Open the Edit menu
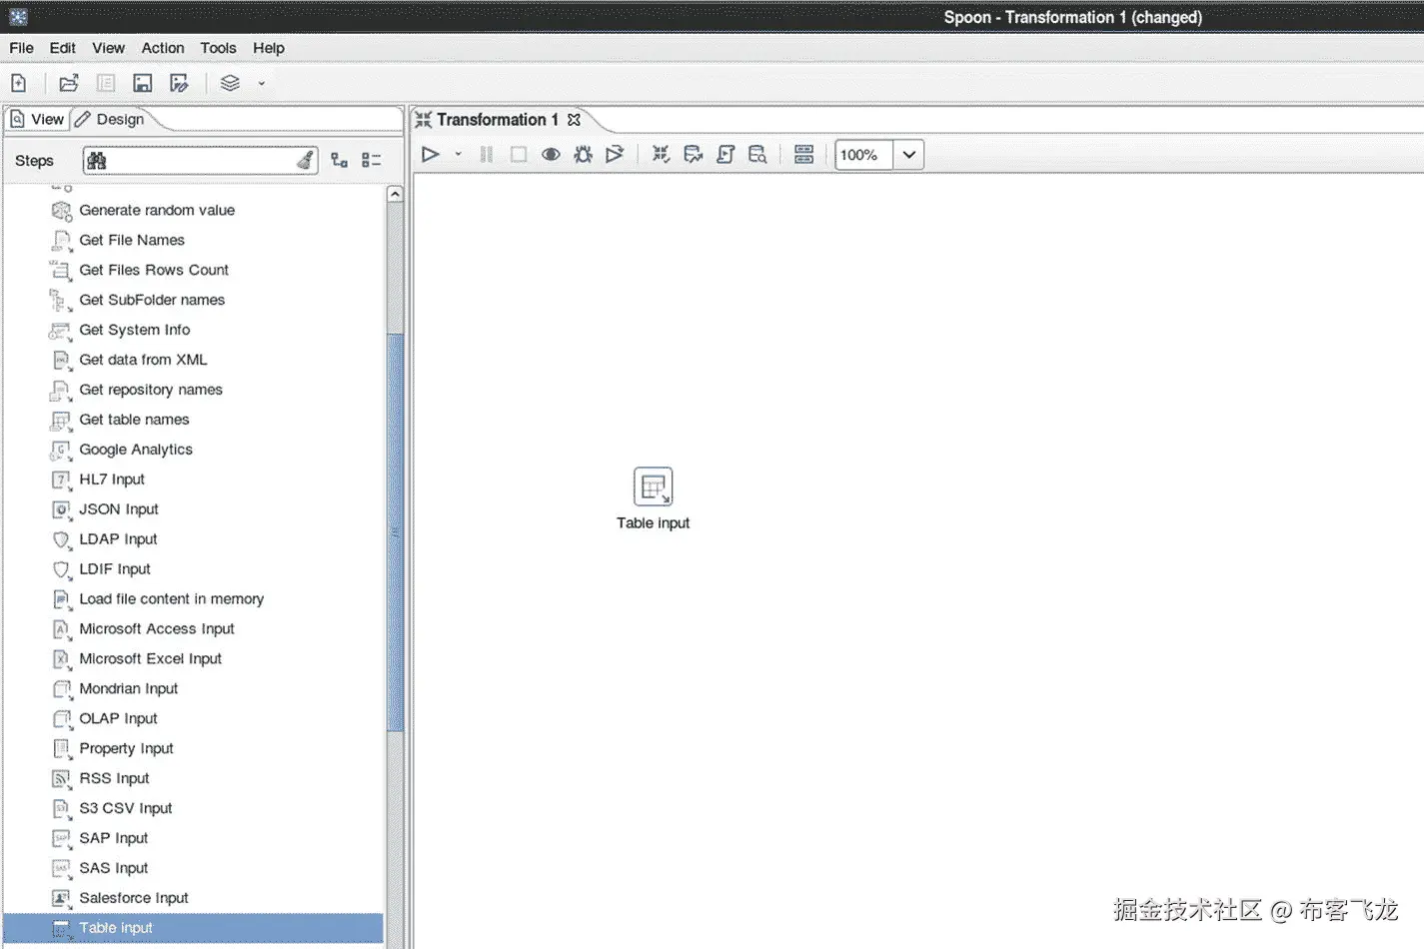 [63, 48]
